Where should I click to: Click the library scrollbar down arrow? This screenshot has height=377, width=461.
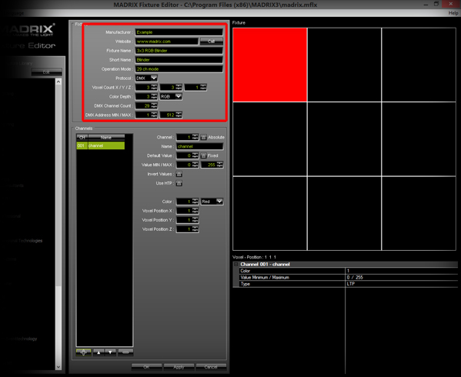58,367
